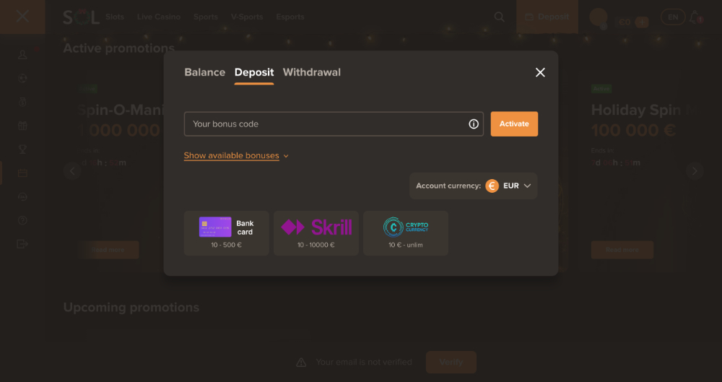
Task: Click the Your bonus code input field
Action: coord(325,124)
